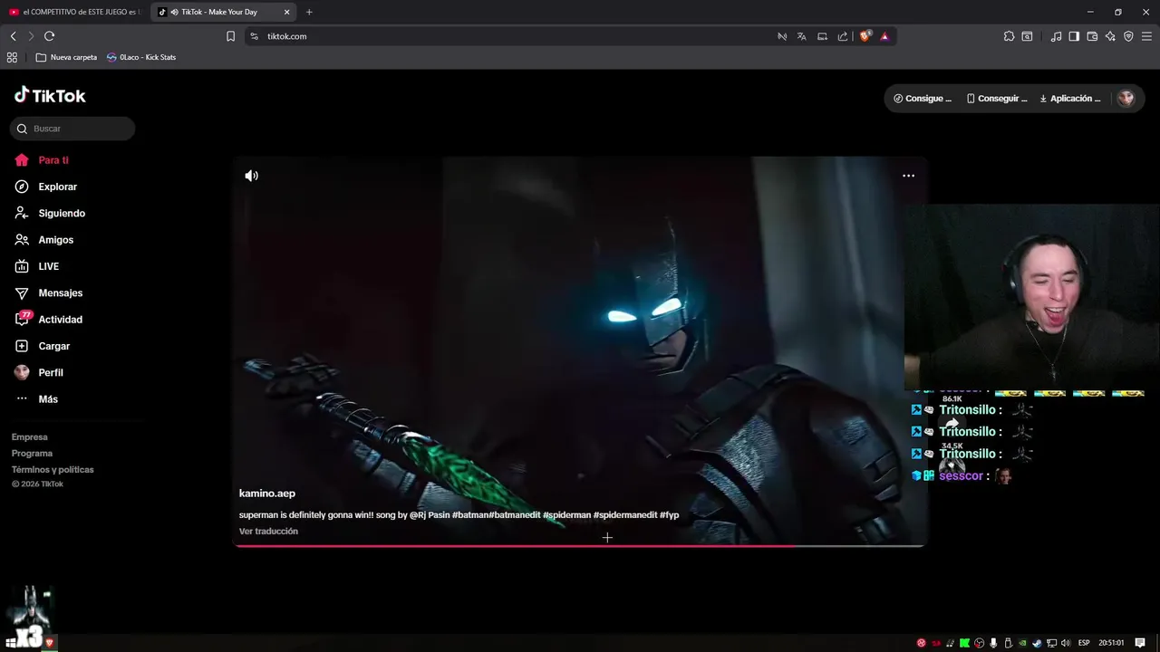Seek on the video progress bar

580,545
